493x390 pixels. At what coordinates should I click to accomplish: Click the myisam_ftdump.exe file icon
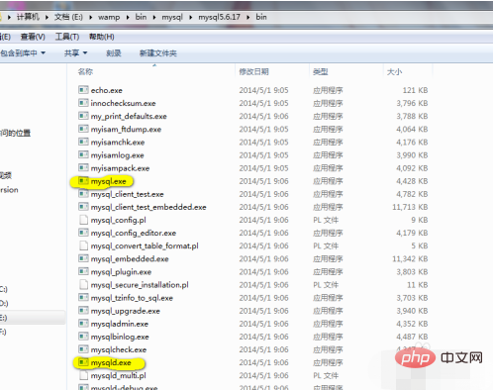click(83, 129)
